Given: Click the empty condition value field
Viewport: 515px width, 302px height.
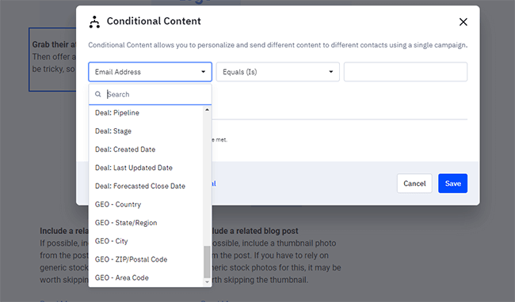Looking at the screenshot, I should [x=406, y=72].
